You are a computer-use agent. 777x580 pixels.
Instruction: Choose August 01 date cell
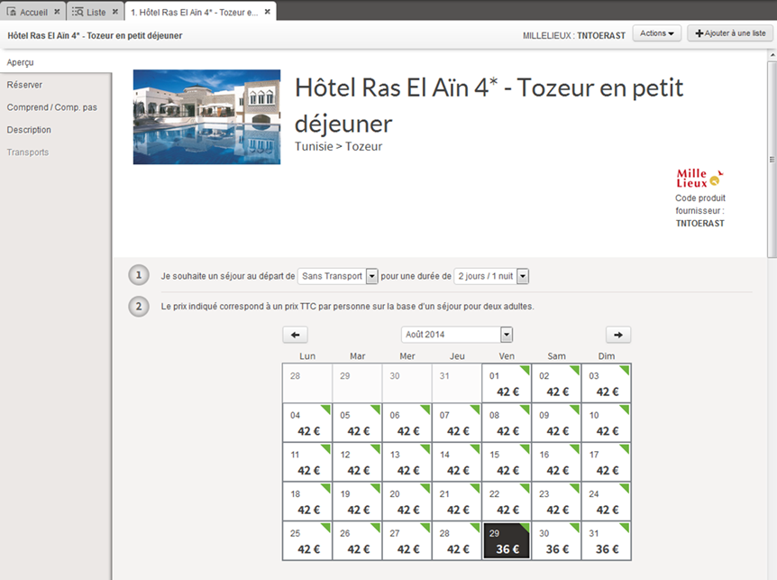tap(507, 383)
